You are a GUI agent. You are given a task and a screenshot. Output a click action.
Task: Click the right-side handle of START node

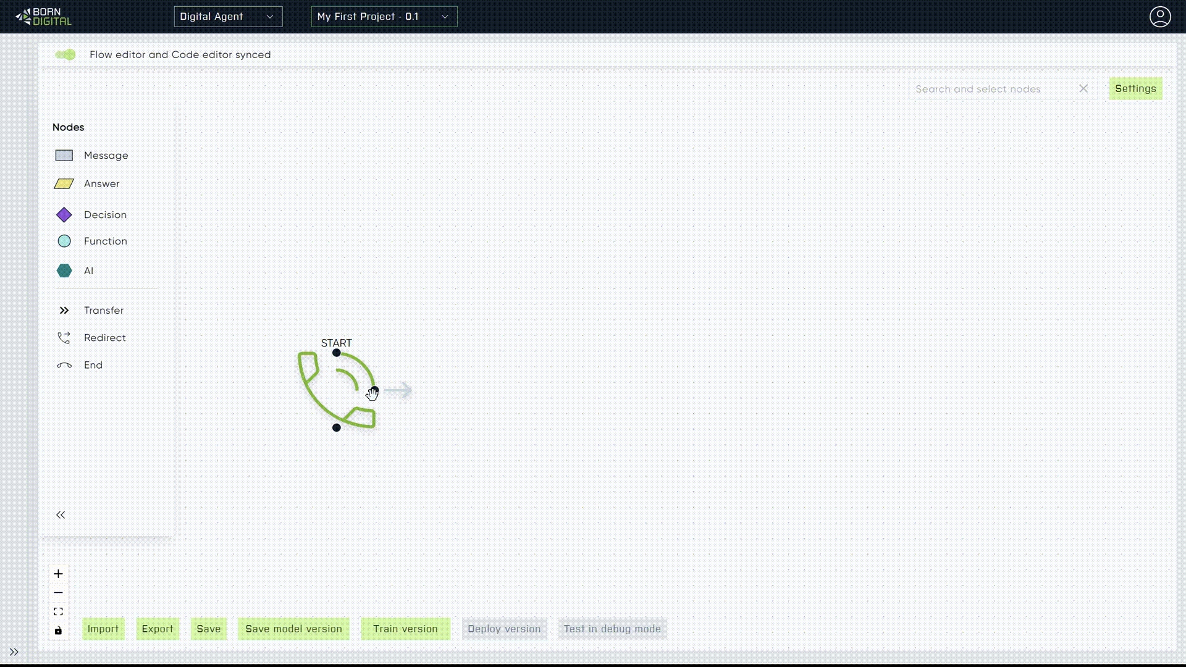tap(374, 390)
